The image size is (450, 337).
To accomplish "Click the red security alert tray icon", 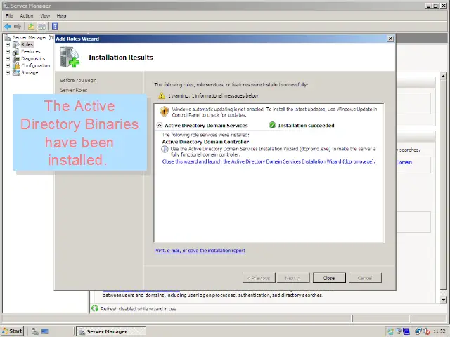I will coord(427,331).
